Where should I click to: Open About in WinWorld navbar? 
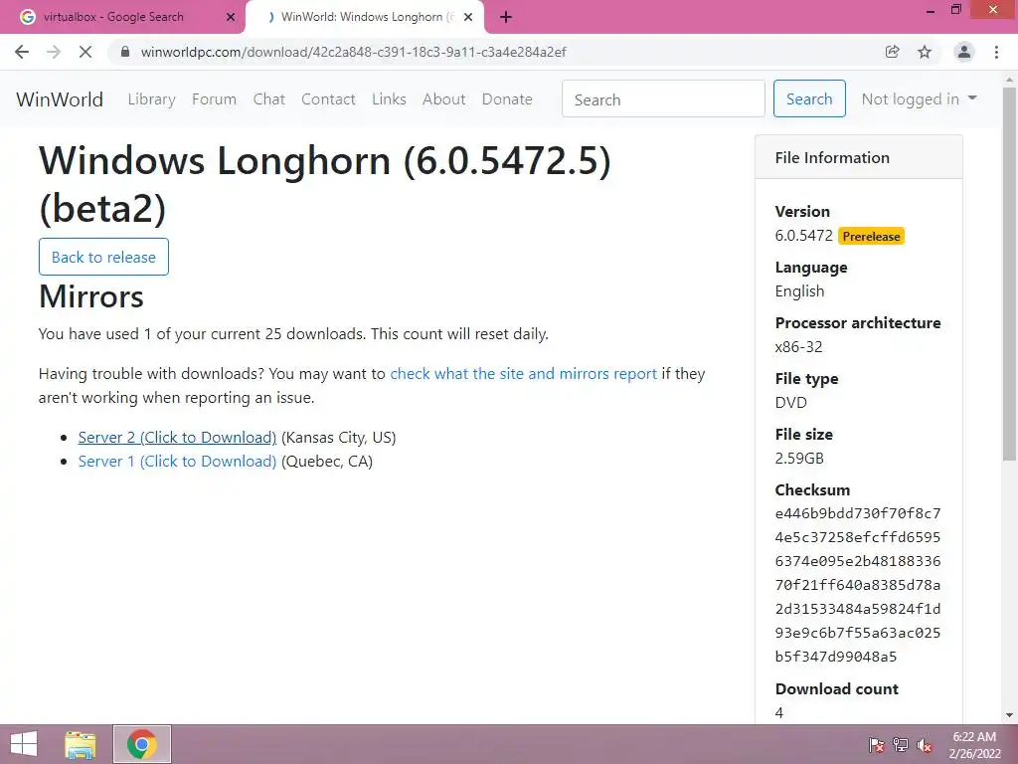444,99
